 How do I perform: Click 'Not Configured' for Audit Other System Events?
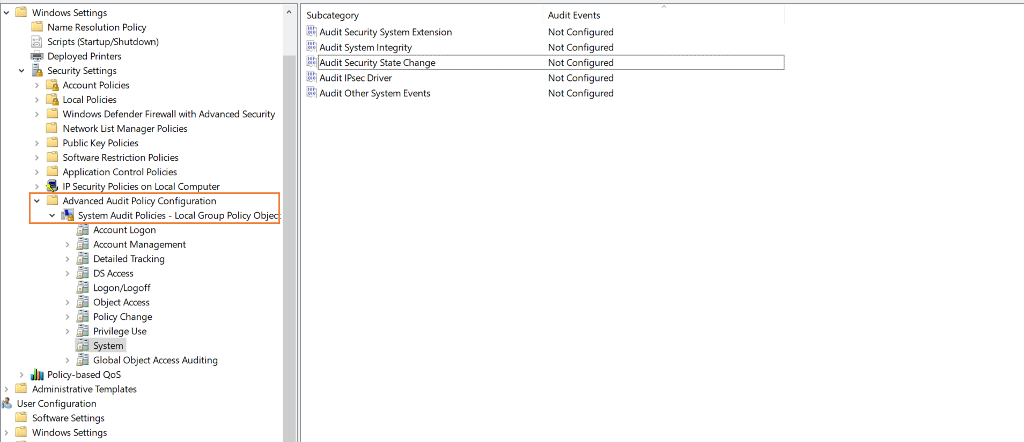click(580, 93)
